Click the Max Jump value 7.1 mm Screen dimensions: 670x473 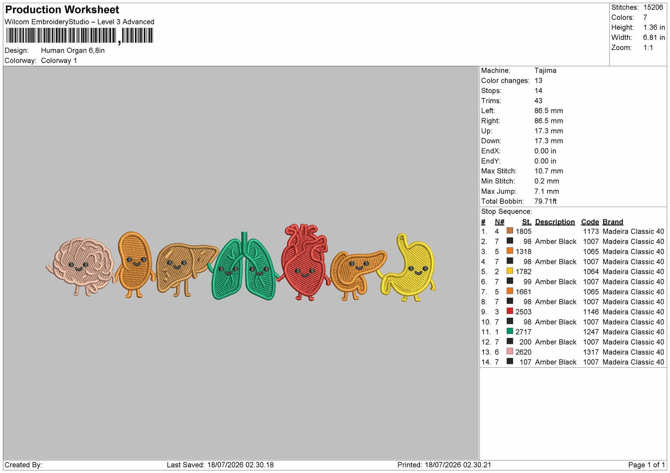[x=547, y=191]
